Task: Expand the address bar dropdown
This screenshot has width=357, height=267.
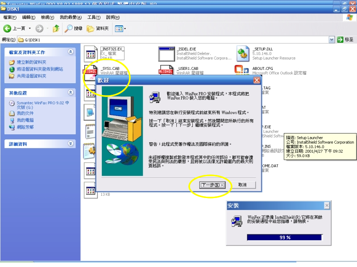Action: [x=332, y=40]
